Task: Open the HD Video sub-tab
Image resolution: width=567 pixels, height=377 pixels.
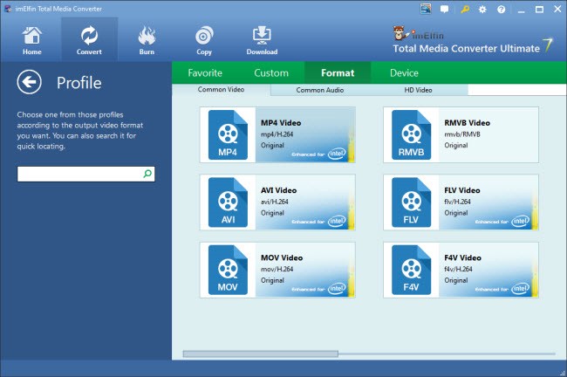Action: [418, 90]
